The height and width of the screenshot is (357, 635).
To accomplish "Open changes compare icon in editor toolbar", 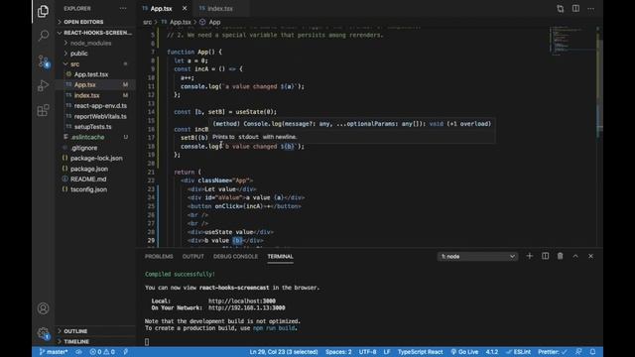I will [560, 9].
